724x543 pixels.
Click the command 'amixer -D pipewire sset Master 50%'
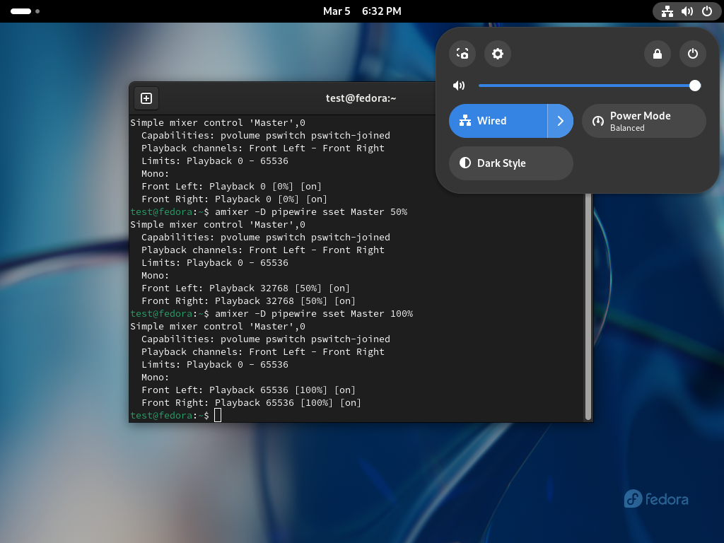[311, 212]
